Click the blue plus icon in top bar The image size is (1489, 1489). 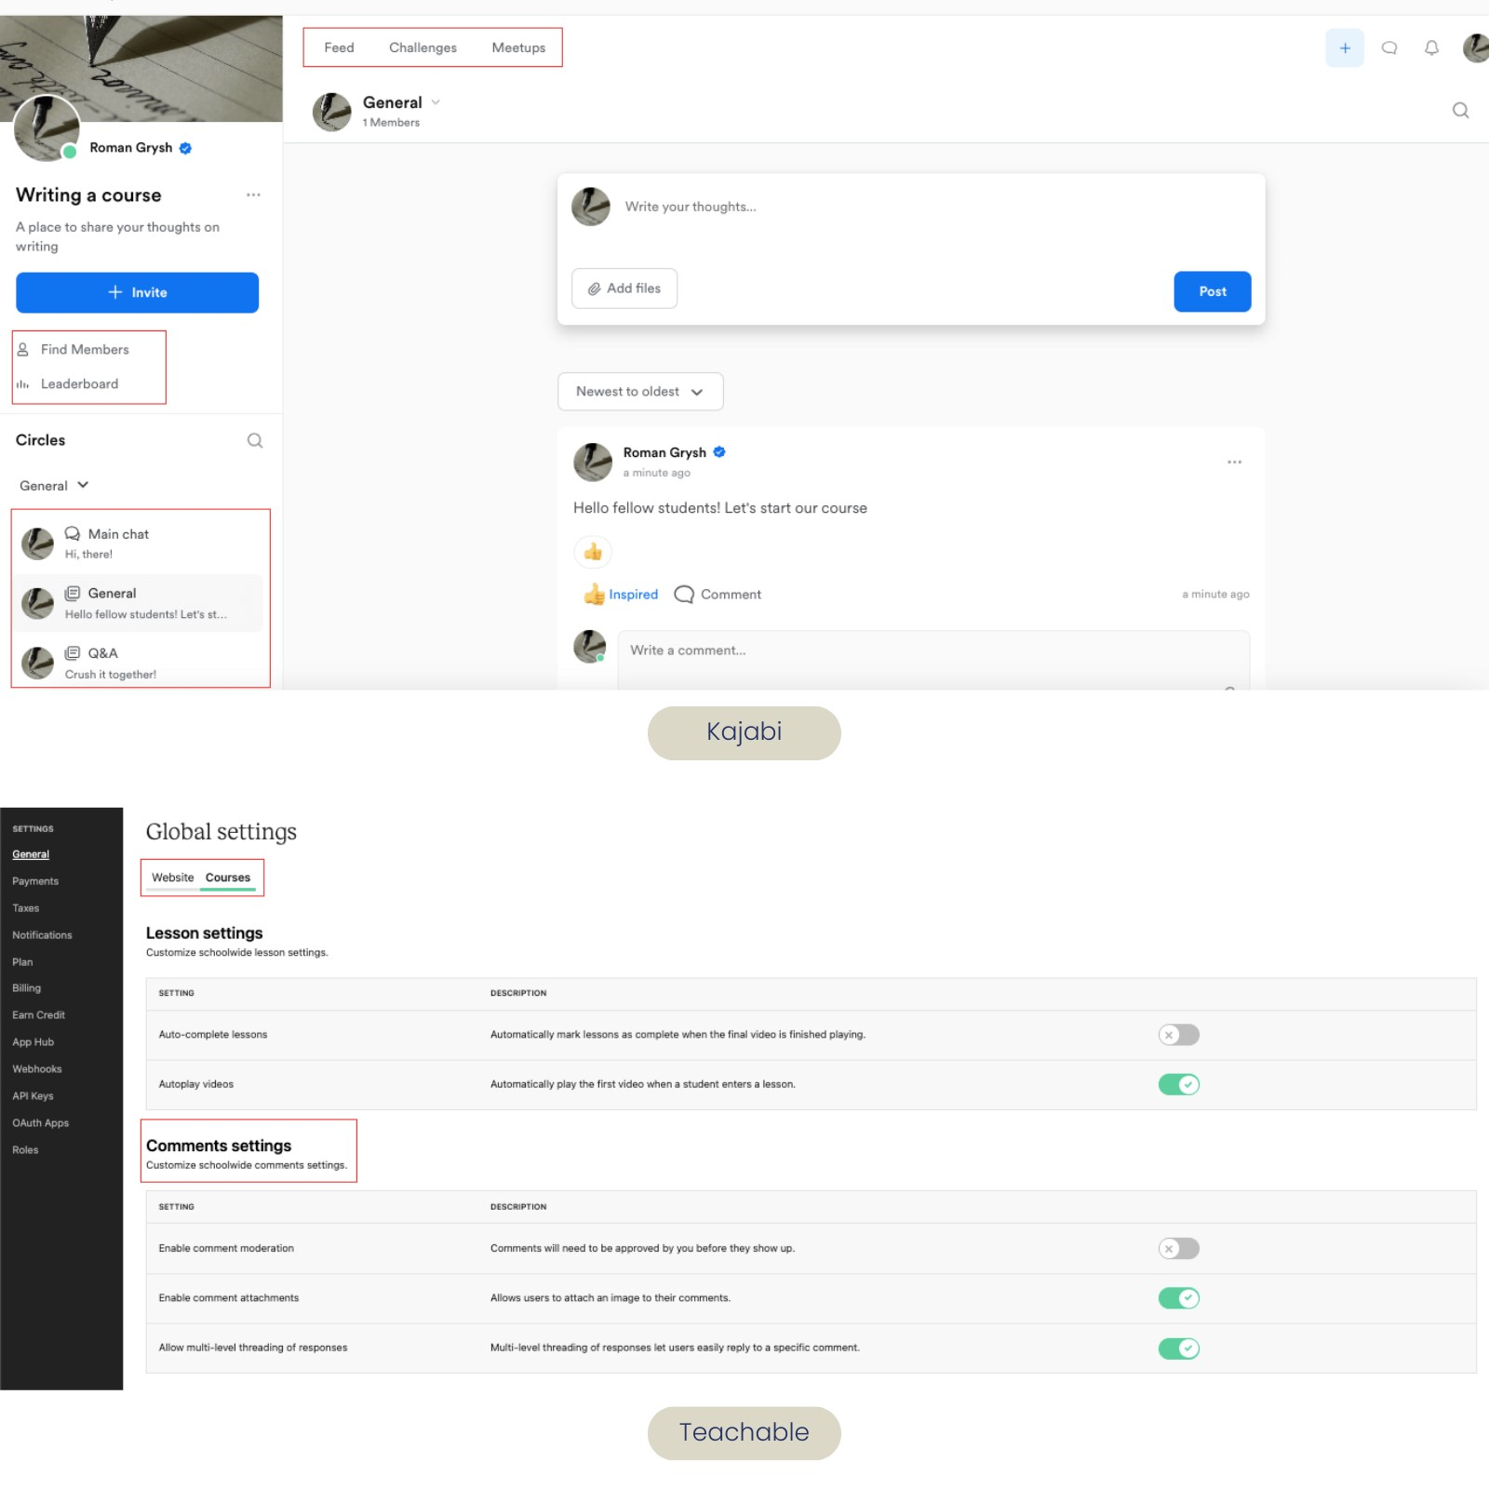pyautogui.click(x=1344, y=47)
